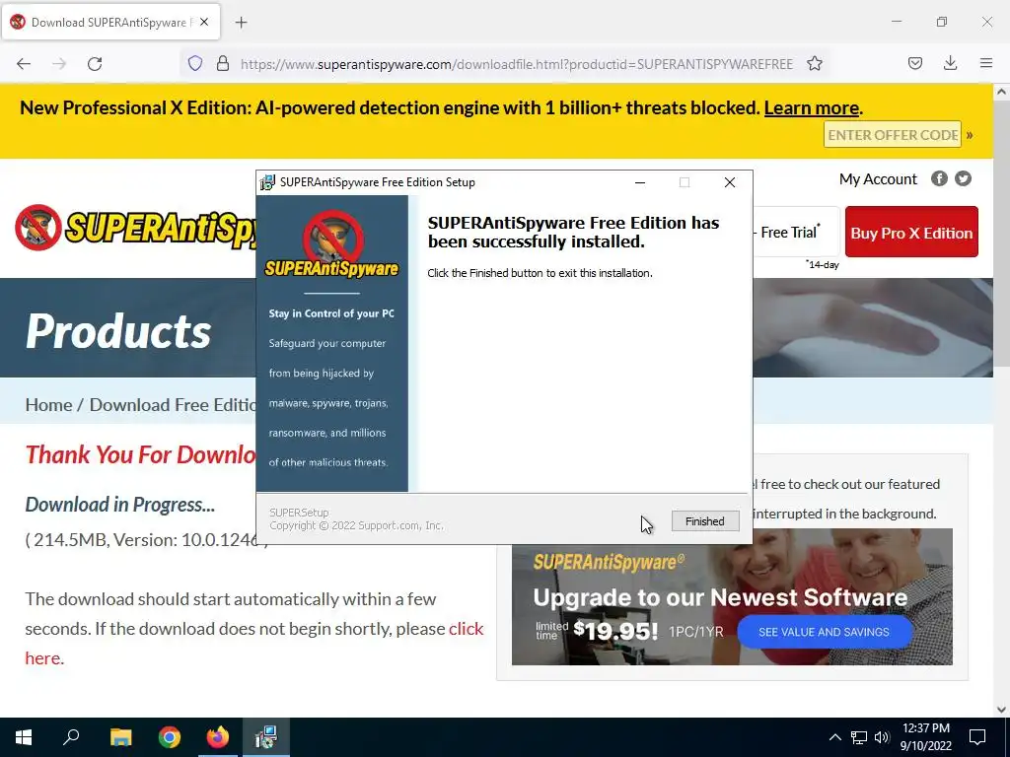Click SEE VALUE AND SAVINGS button
The height and width of the screenshot is (757, 1010).
point(824,632)
